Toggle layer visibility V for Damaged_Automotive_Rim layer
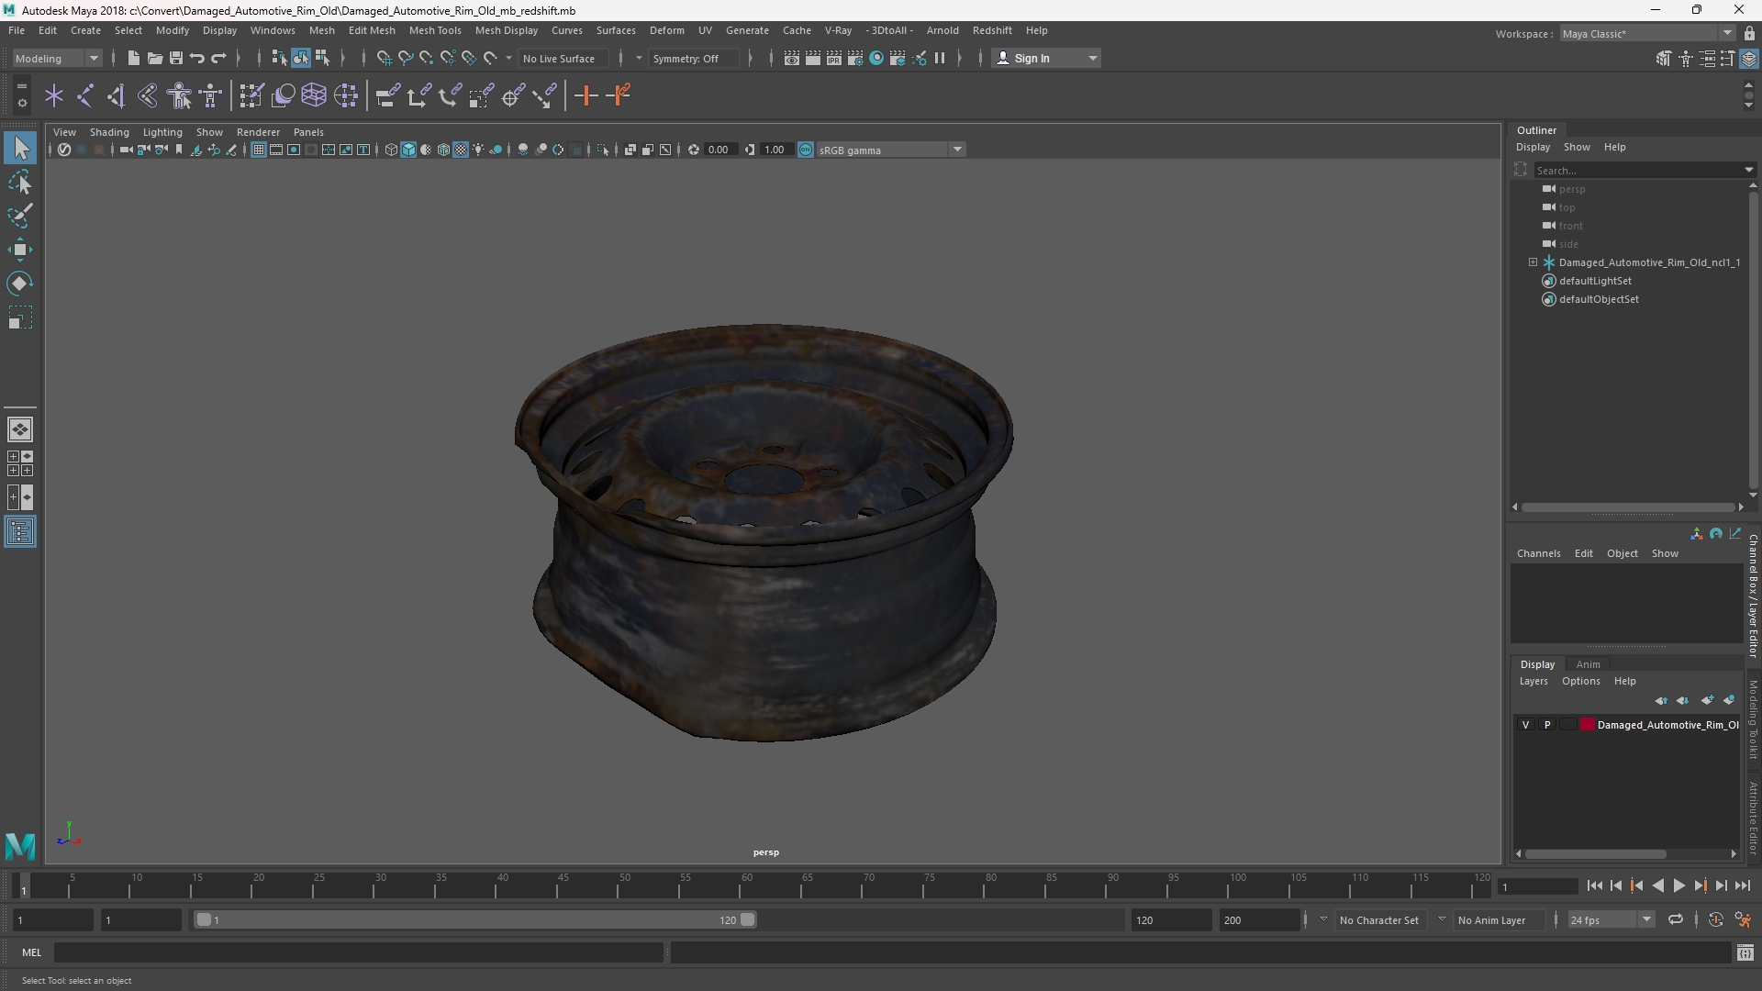Image resolution: width=1762 pixels, height=991 pixels. click(1526, 725)
